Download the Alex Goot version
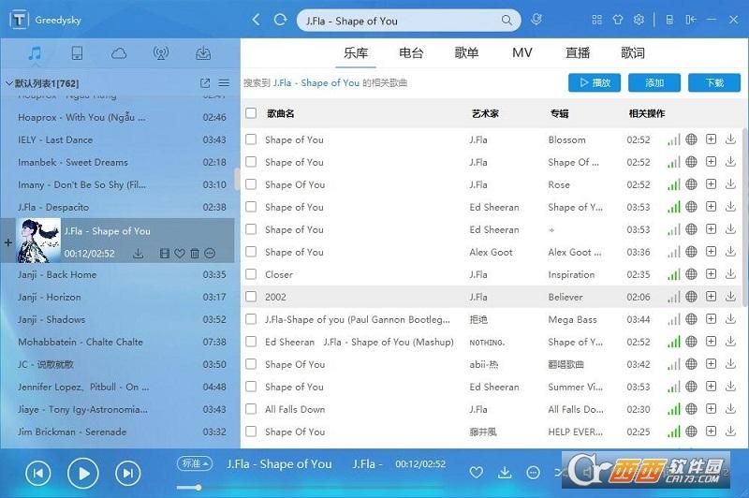This screenshot has width=749, height=498. click(x=730, y=252)
